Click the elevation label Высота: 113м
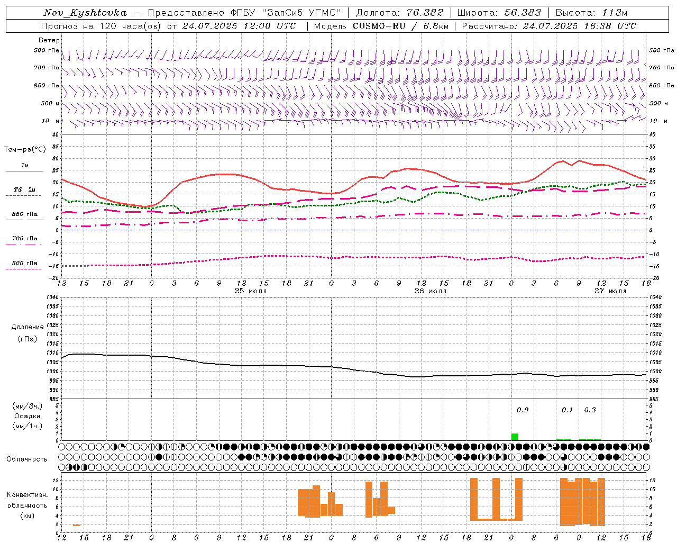Viewport: 677px width, 542px height. pyautogui.click(x=591, y=13)
